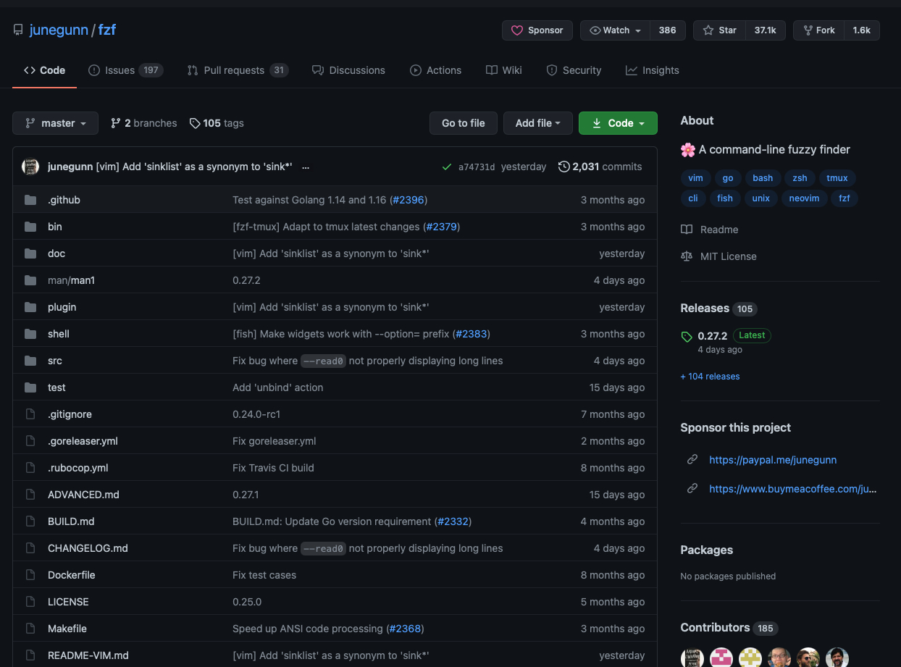Open the Code tab
The image size is (901, 667).
pos(44,70)
